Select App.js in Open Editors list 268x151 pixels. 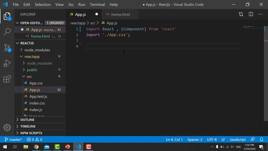click(40, 30)
